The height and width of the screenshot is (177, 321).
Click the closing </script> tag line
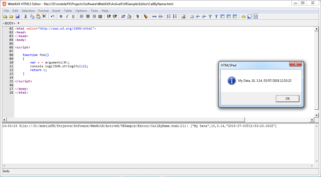pyautogui.click(x=24, y=81)
